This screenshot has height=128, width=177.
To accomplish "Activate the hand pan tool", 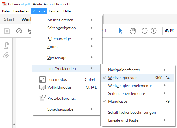I will (133, 31).
